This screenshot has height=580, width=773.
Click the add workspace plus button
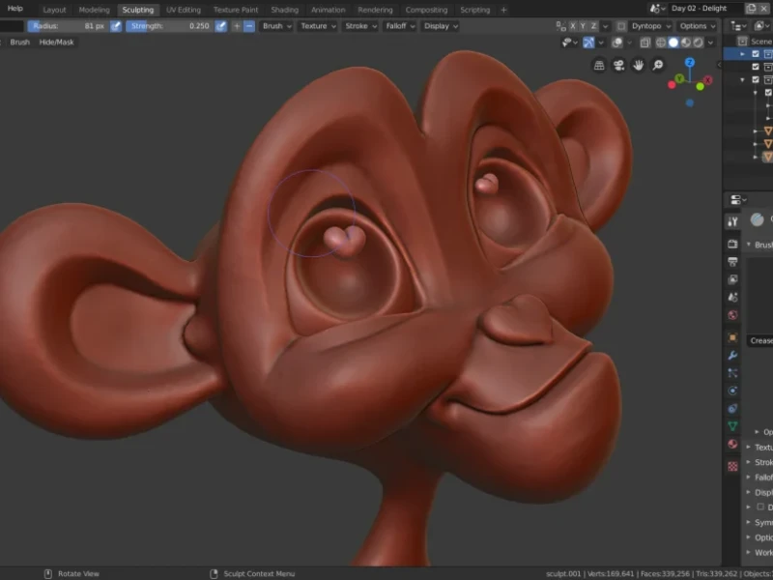click(503, 10)
